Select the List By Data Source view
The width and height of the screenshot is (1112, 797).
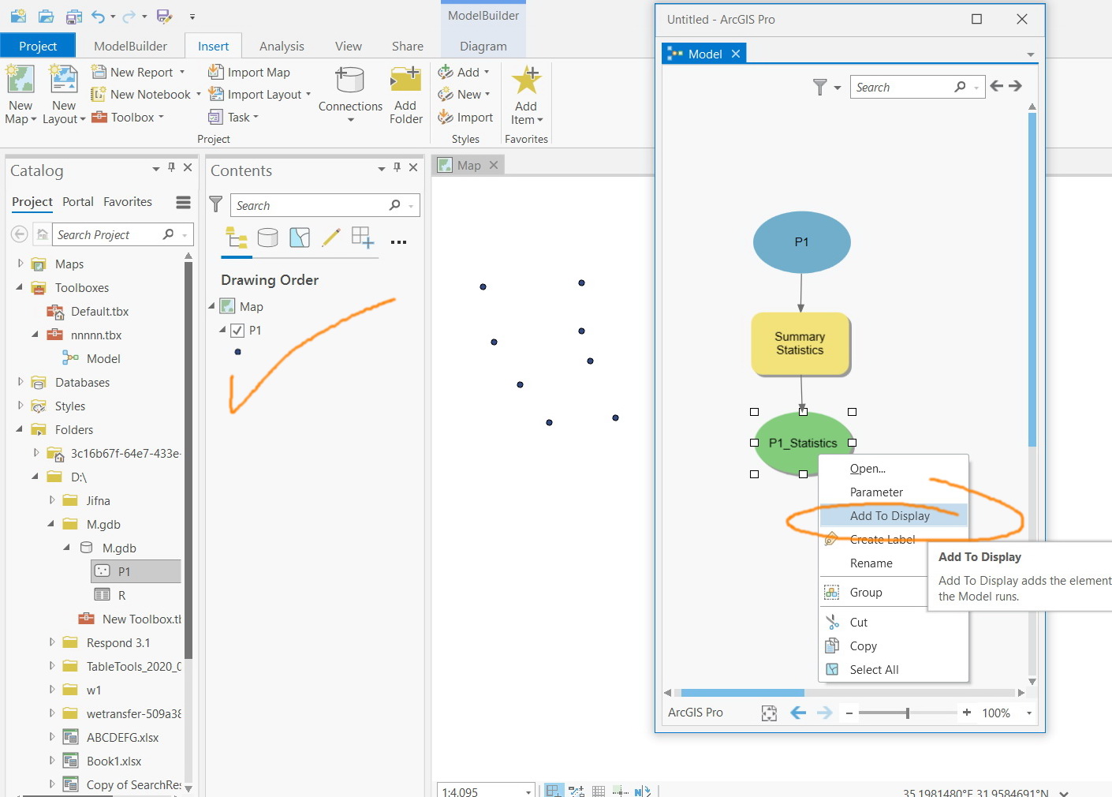click(268, 238)
